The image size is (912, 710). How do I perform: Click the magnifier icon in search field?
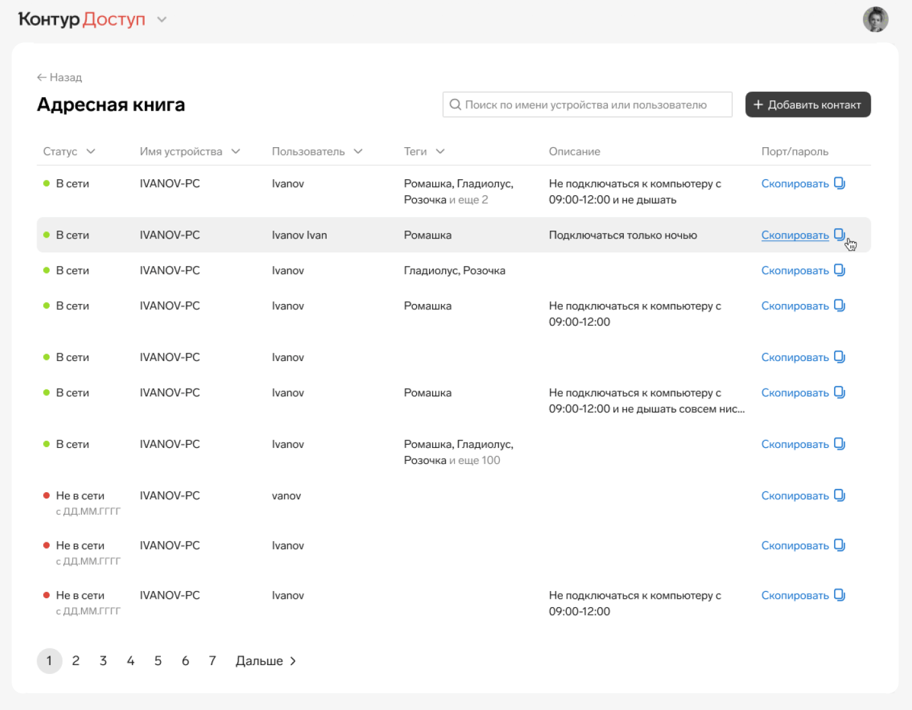pyautogui.click(x=455, y=105)
